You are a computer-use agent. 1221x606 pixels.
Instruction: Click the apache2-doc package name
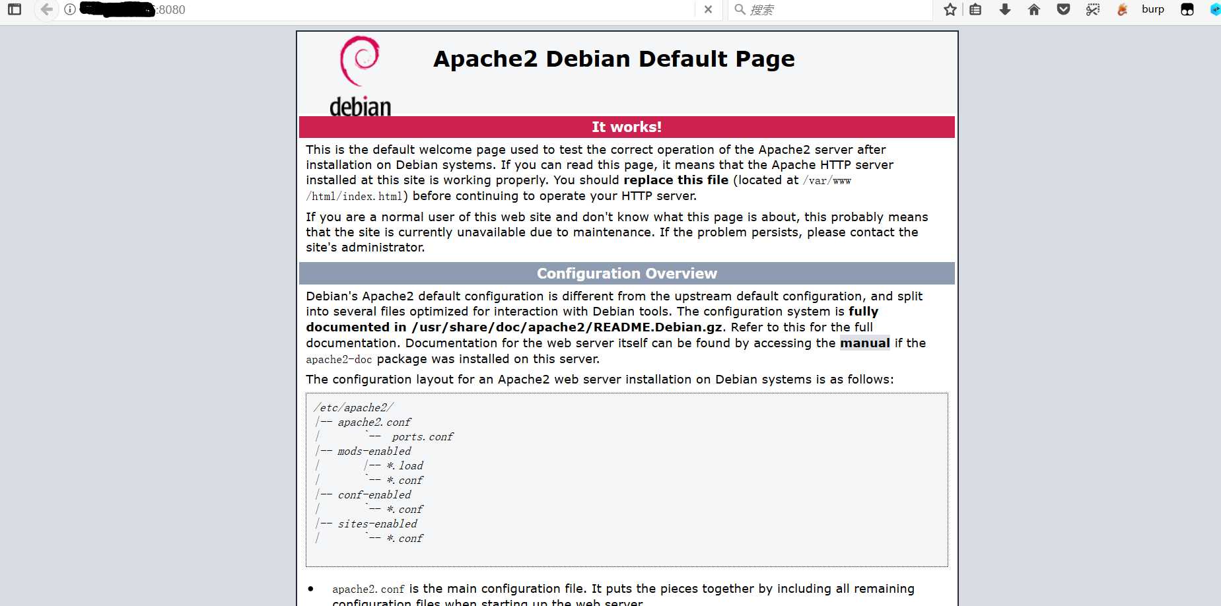339,360
